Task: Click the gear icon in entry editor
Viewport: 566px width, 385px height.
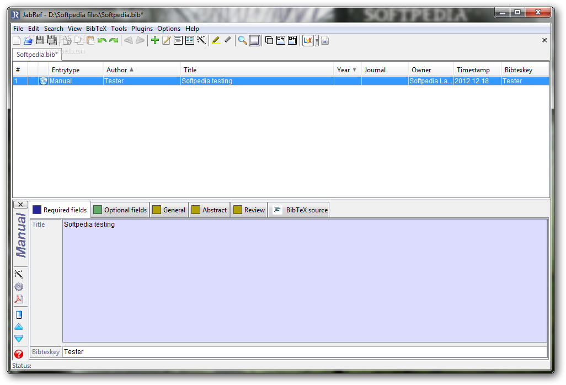Action: coord(19,287)
